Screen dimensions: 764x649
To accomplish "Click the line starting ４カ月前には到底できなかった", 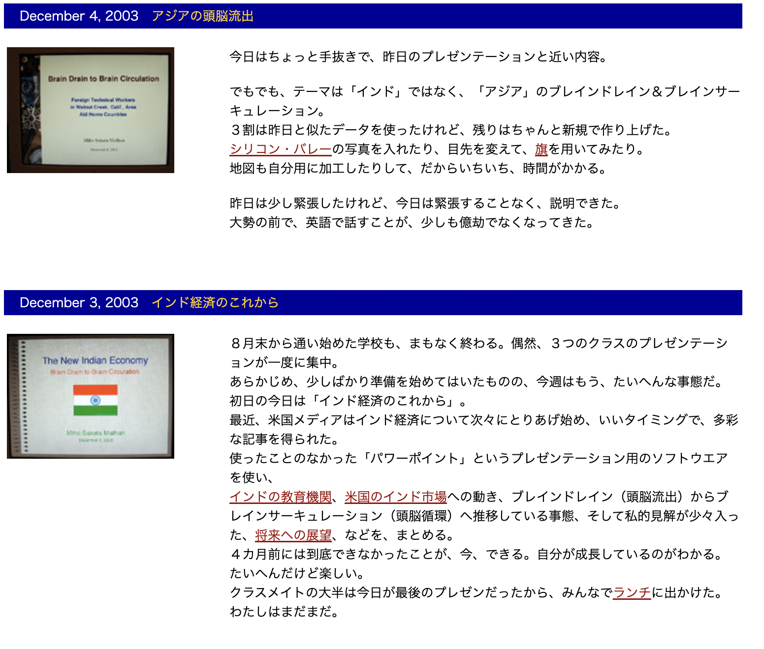I will click(x=477, y=554).
